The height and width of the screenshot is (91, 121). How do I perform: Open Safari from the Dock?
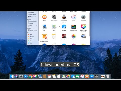(26, 77)
